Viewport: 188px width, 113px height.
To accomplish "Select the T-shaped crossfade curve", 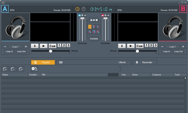I will coord(94,27).
